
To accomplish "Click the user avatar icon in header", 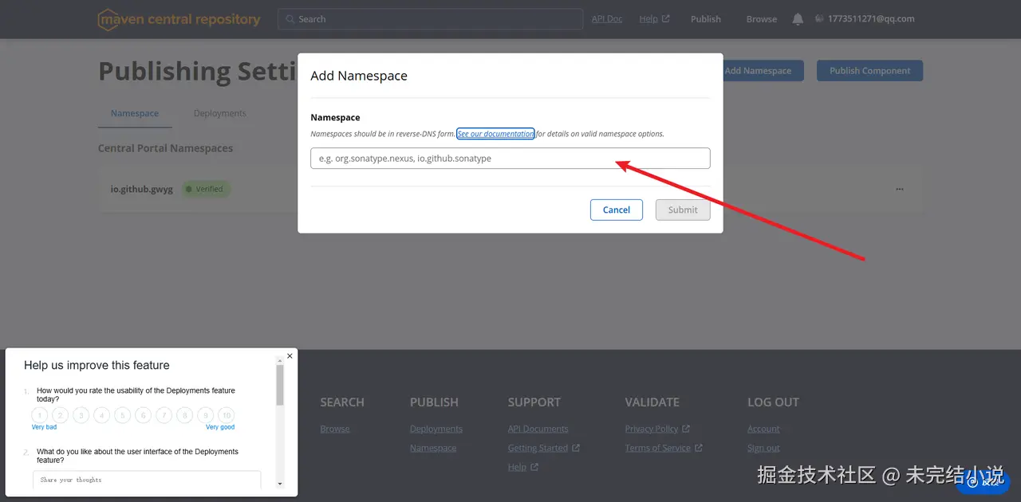I will [x=819, y=18].
